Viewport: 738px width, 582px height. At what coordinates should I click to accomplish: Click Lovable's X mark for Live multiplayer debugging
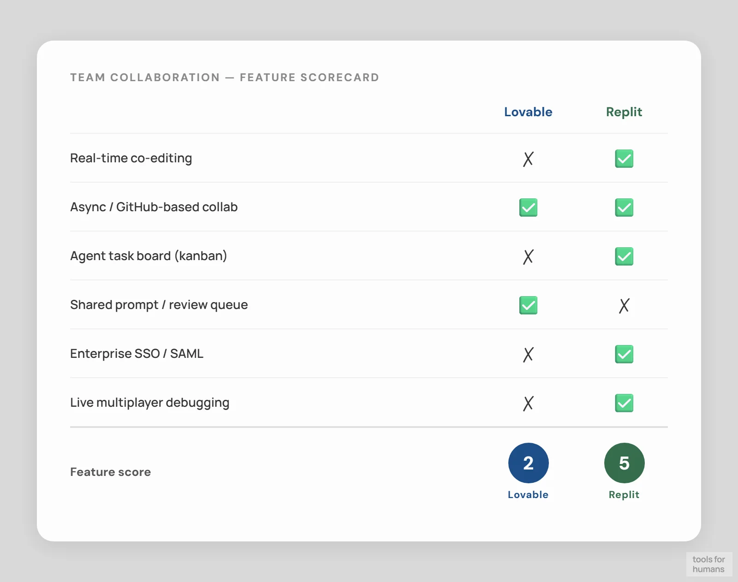(528, 403)
